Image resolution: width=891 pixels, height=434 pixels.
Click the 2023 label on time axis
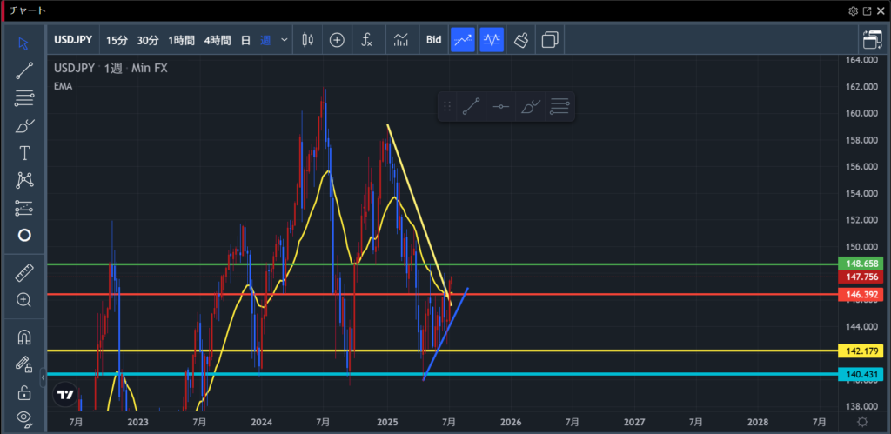coord(138,422)
